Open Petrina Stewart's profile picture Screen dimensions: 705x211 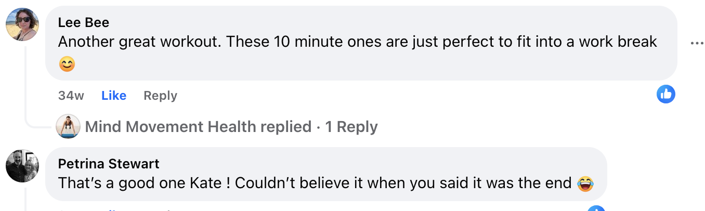coord(22,166)
